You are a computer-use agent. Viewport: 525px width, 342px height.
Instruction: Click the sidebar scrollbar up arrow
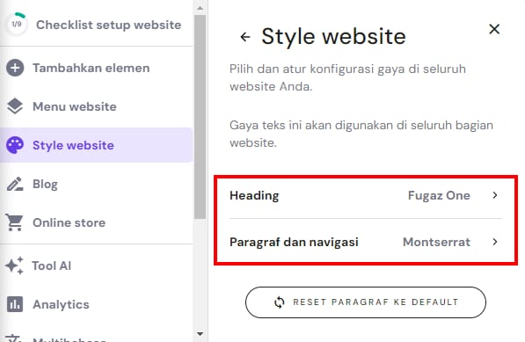click(201, 8)
